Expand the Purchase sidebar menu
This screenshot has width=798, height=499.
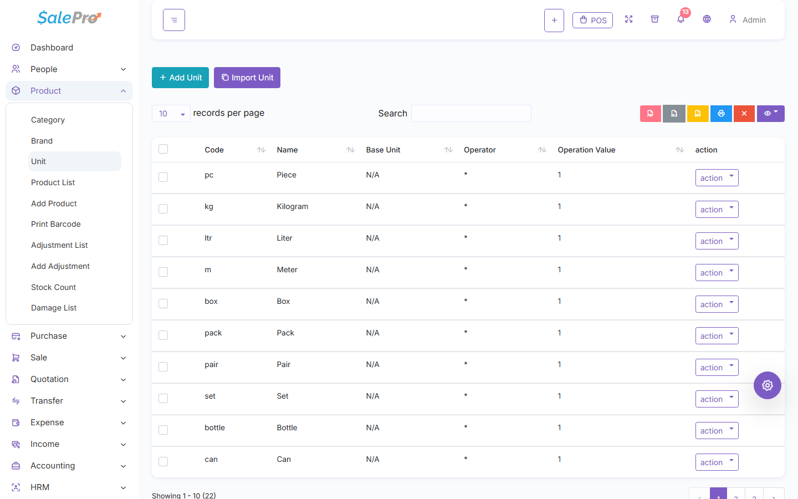(69, 336)
